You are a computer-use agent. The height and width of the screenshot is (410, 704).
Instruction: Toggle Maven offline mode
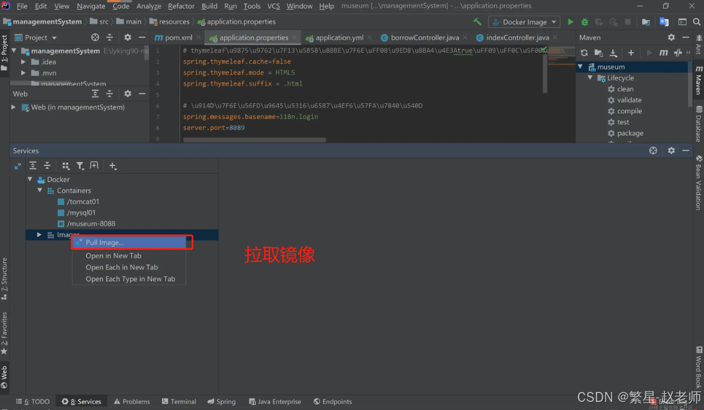[678, 53]
